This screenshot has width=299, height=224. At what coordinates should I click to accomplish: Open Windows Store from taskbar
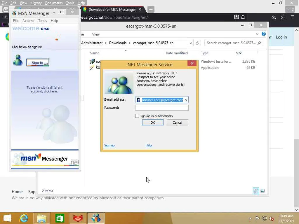60,218
